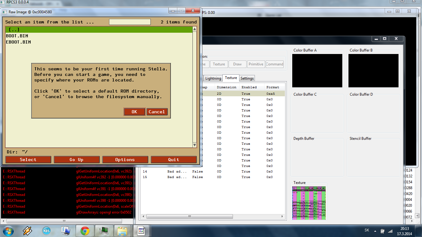Switch to the Settings tab
The width and height of the screenshot is (422, 237).
tap(247, 78)
